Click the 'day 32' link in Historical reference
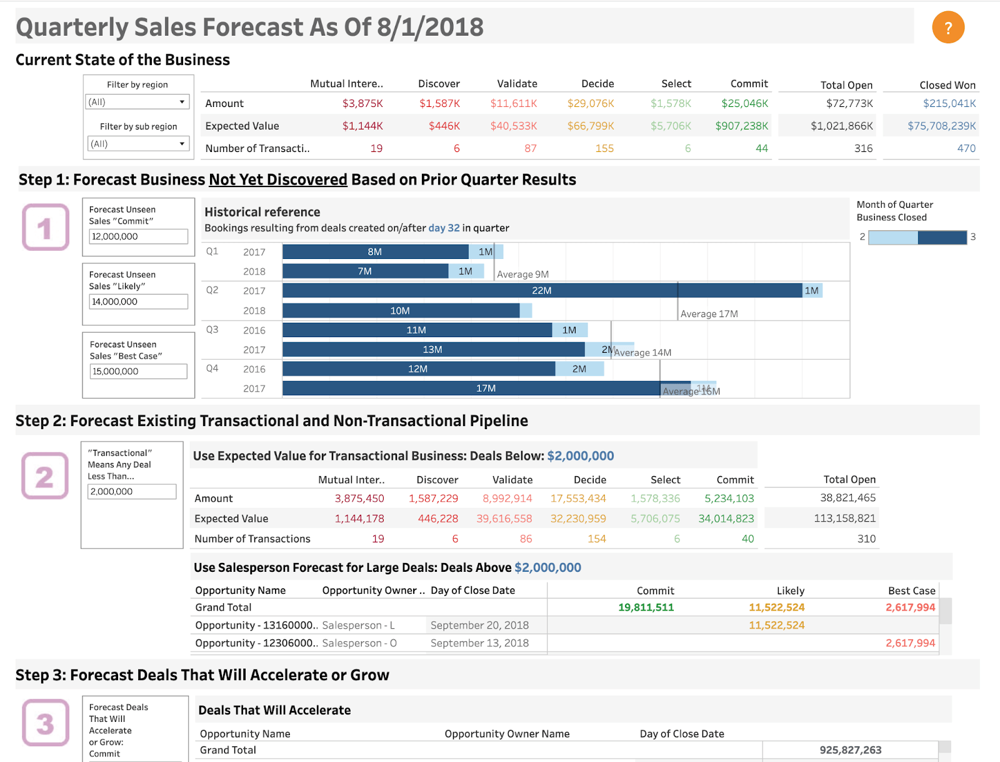The image size is (1000, 762). pos(444,228)
